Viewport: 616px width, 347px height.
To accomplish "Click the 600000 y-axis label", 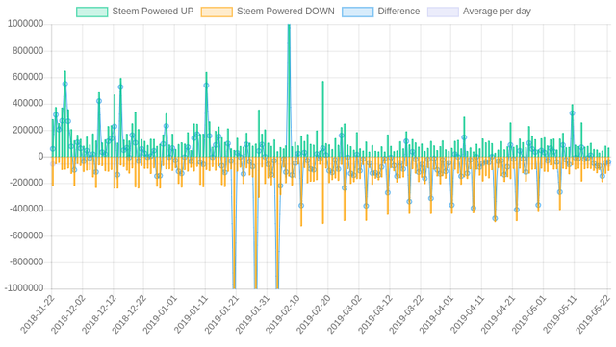I will pos(28,77).
